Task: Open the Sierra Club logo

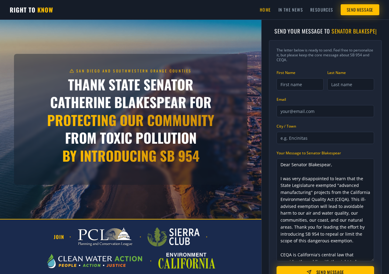Action: pos(174,237)
